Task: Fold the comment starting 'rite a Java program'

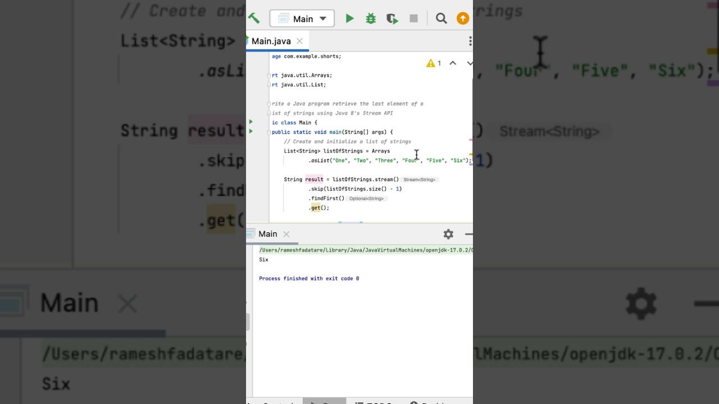Action: click(270, 104)
